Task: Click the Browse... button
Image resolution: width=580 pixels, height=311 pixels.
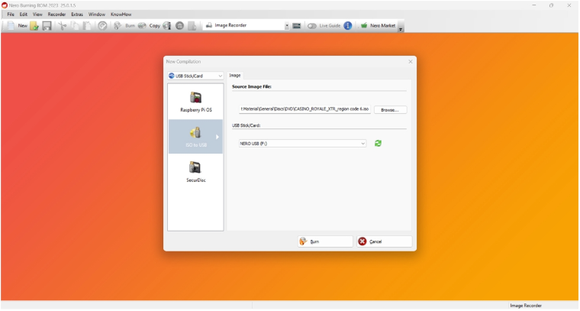Action: [390, 110]
